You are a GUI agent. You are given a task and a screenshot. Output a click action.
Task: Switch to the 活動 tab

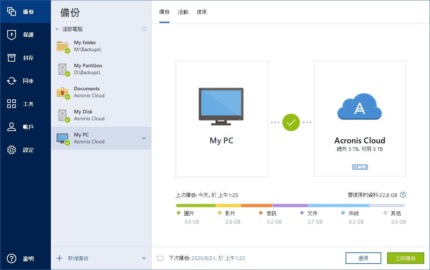[183, 12]
